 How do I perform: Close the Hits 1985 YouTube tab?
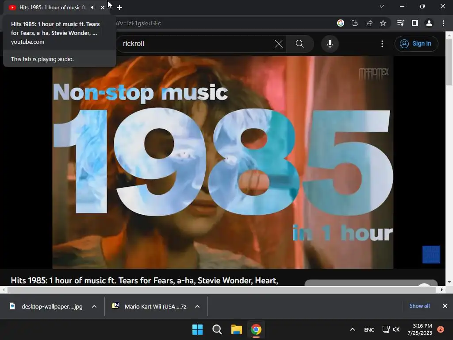coord(103,8)
